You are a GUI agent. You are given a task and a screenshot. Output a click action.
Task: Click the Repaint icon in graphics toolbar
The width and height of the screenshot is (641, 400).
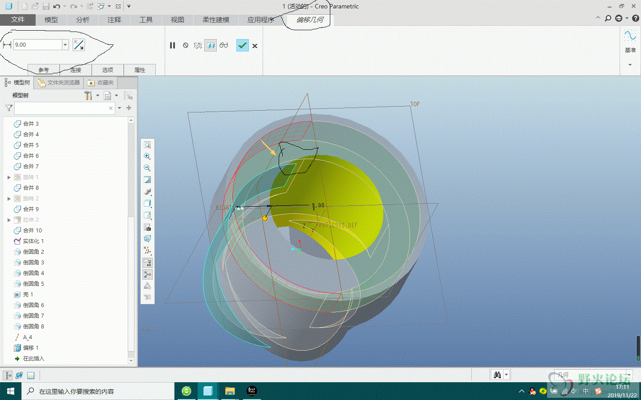[147, 180]
